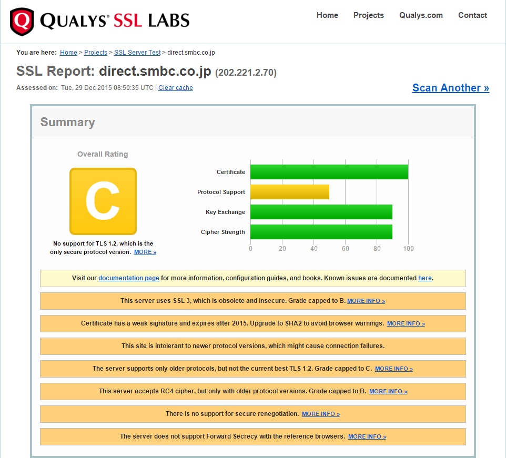Open MORE INFO for secure renegotiation
This screenshot has width=506, height=458.
pyautogui.click(x=321, y=414)
